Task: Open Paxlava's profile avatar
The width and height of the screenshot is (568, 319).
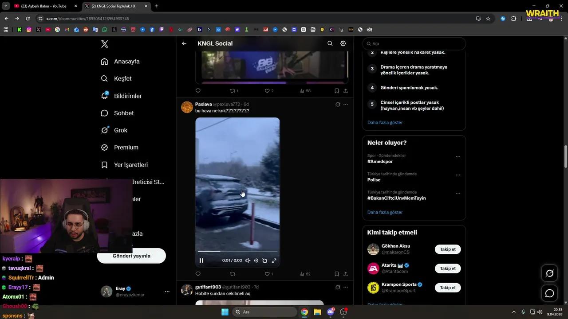Action: pos(187,107)
